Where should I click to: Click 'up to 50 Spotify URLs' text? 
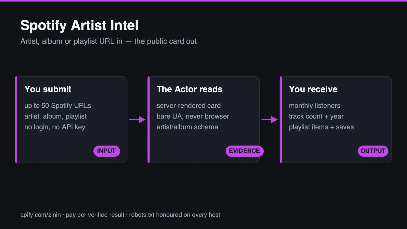[x=58, y=106]
